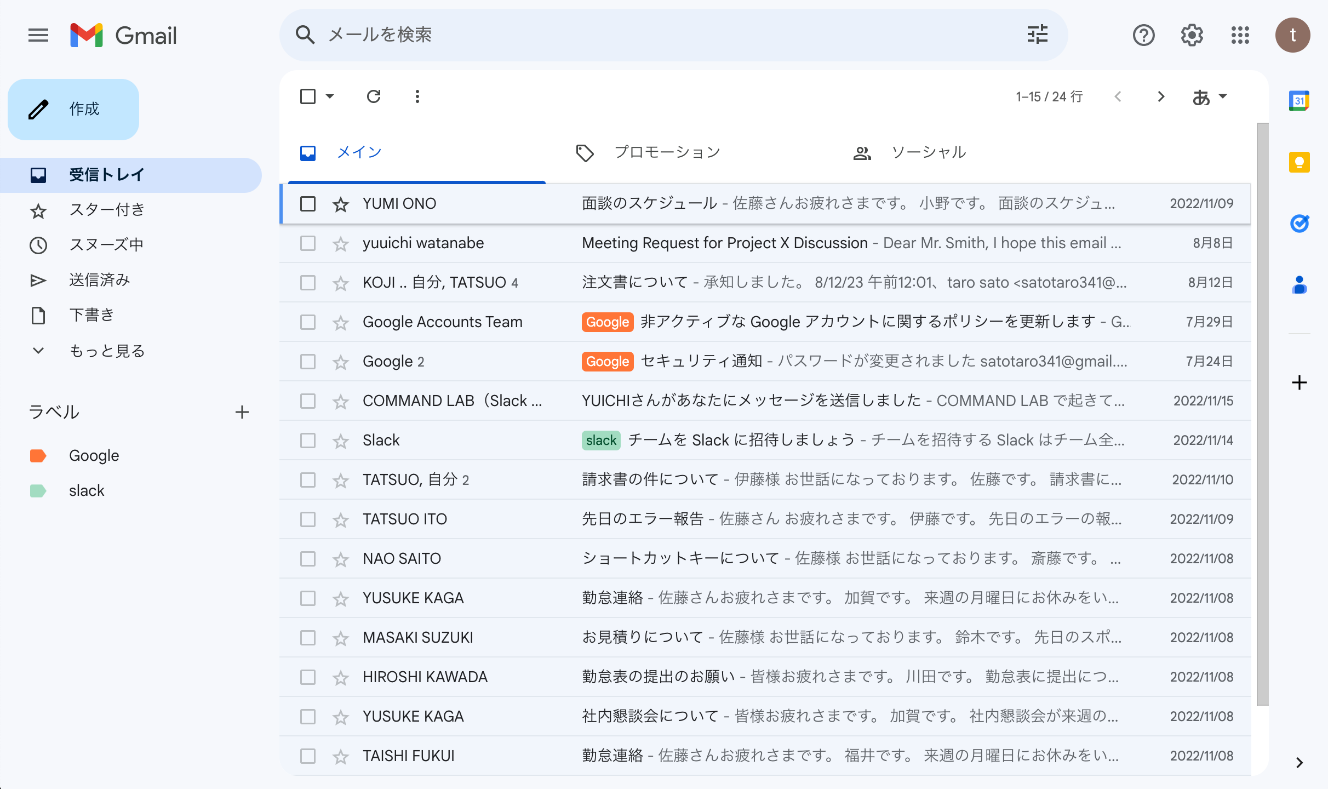The height and width of the screenshot is (789, 1328).
Task: Open the account avatar t
Action: coord(1292,35)
